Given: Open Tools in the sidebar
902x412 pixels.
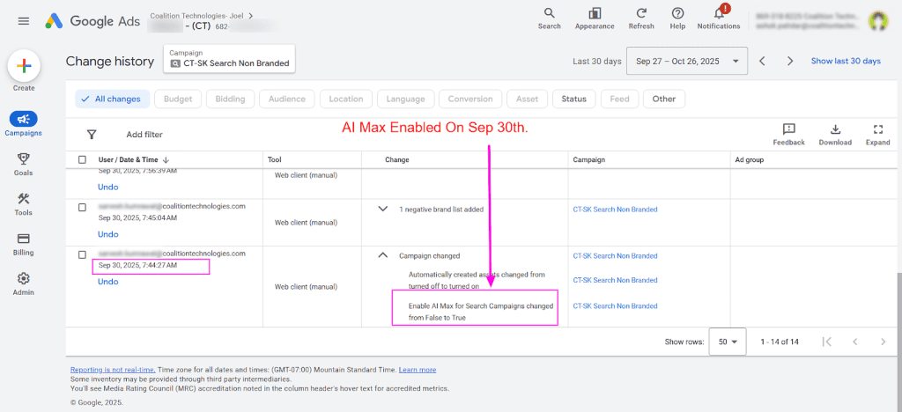Looking at the screenshot, I should point(24,204).
